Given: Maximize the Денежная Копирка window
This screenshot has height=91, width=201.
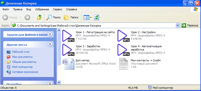Looking at the screenshot, I should [191, 3].
